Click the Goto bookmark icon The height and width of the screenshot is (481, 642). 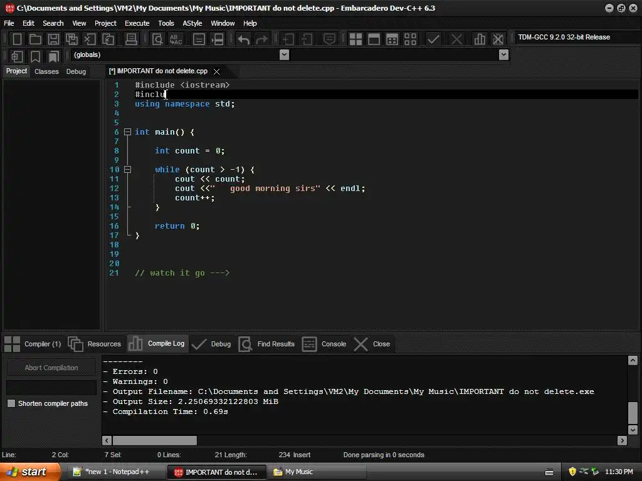53,56
